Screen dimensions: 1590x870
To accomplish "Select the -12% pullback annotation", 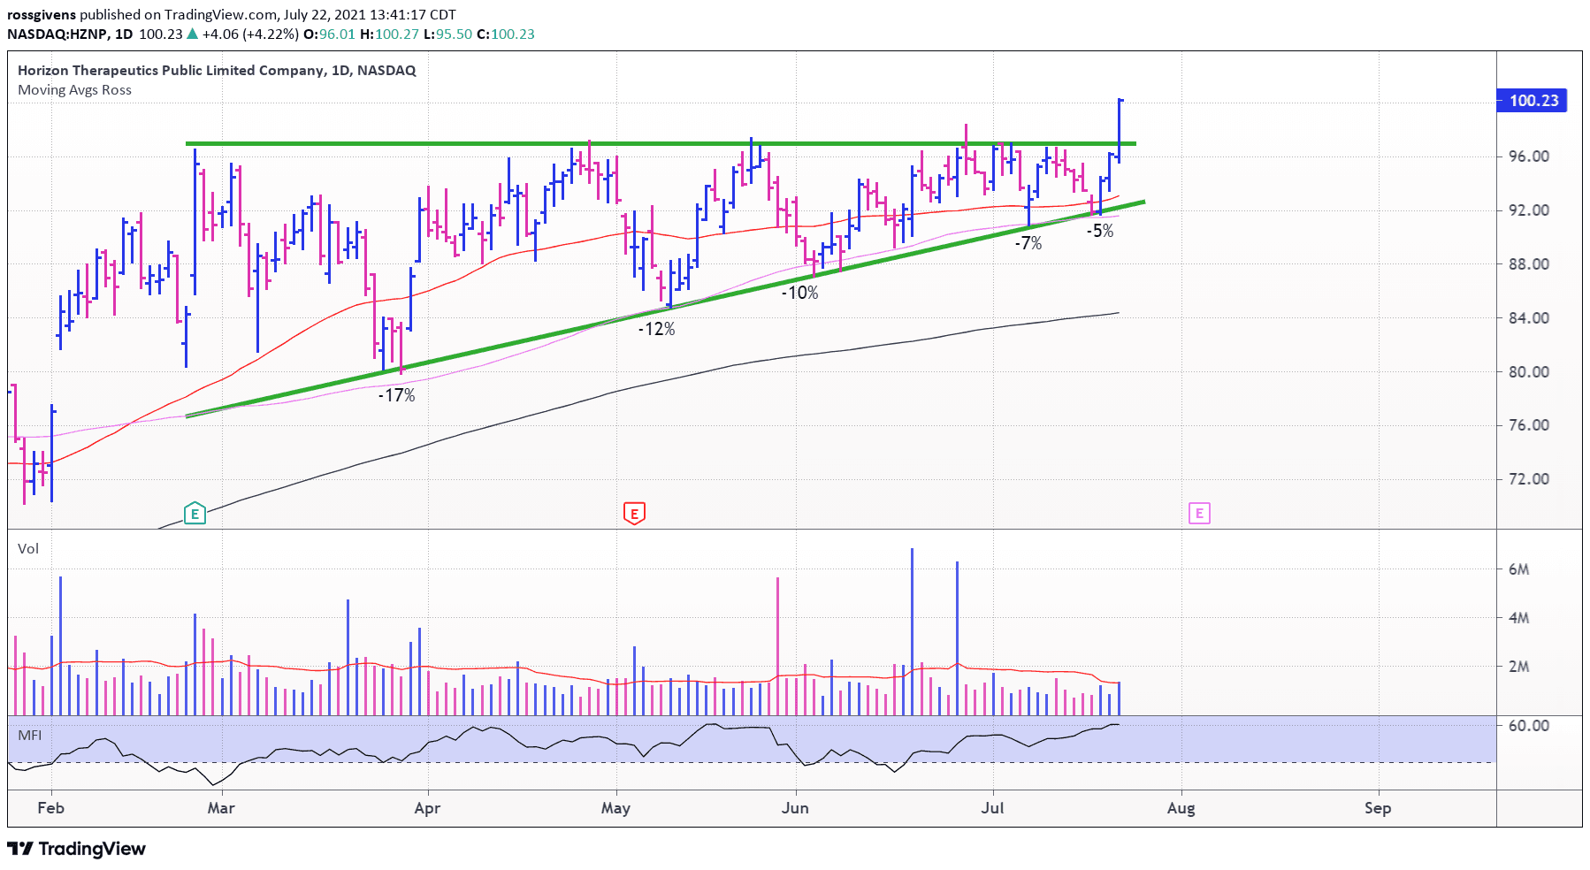I will pyautogui.click(x=656, y=329).
